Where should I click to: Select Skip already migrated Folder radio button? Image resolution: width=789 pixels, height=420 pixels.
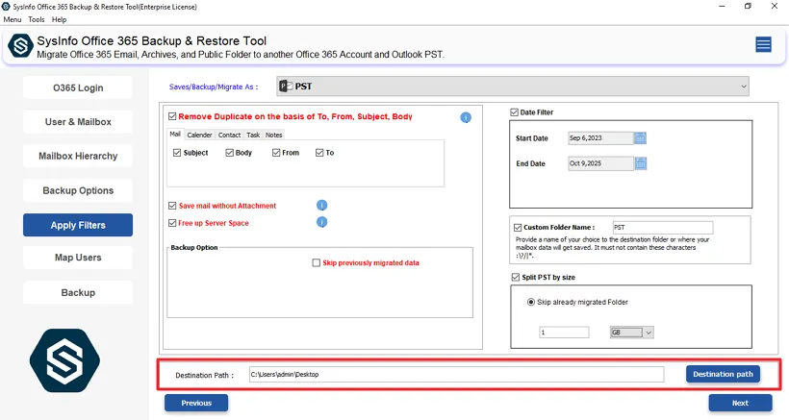pyautogui.click(x=530, y=302)
